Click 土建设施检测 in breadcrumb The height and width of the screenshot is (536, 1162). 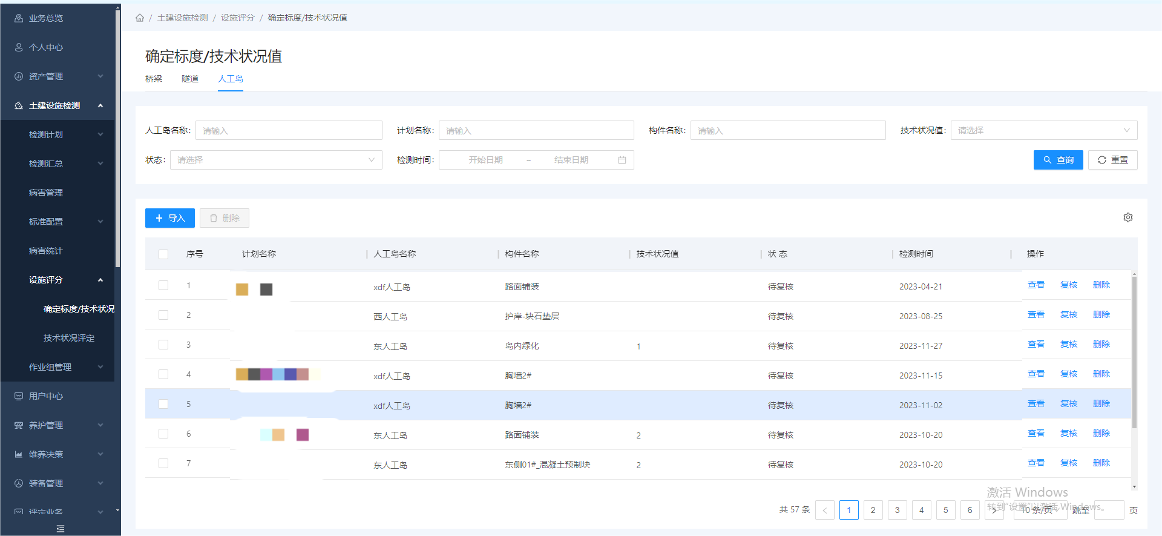[x=182, y=18]
